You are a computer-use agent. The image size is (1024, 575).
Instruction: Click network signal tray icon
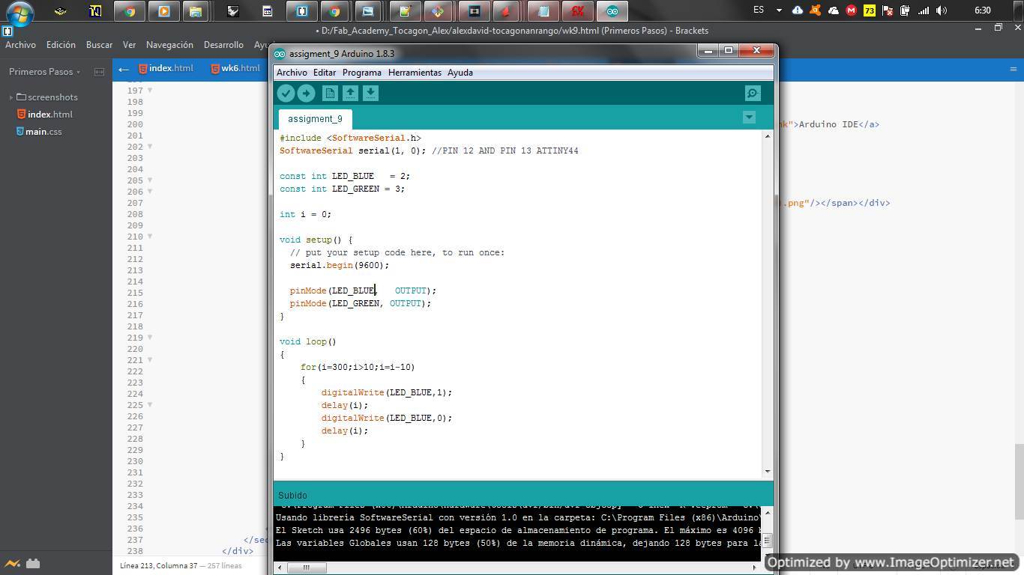924,10
